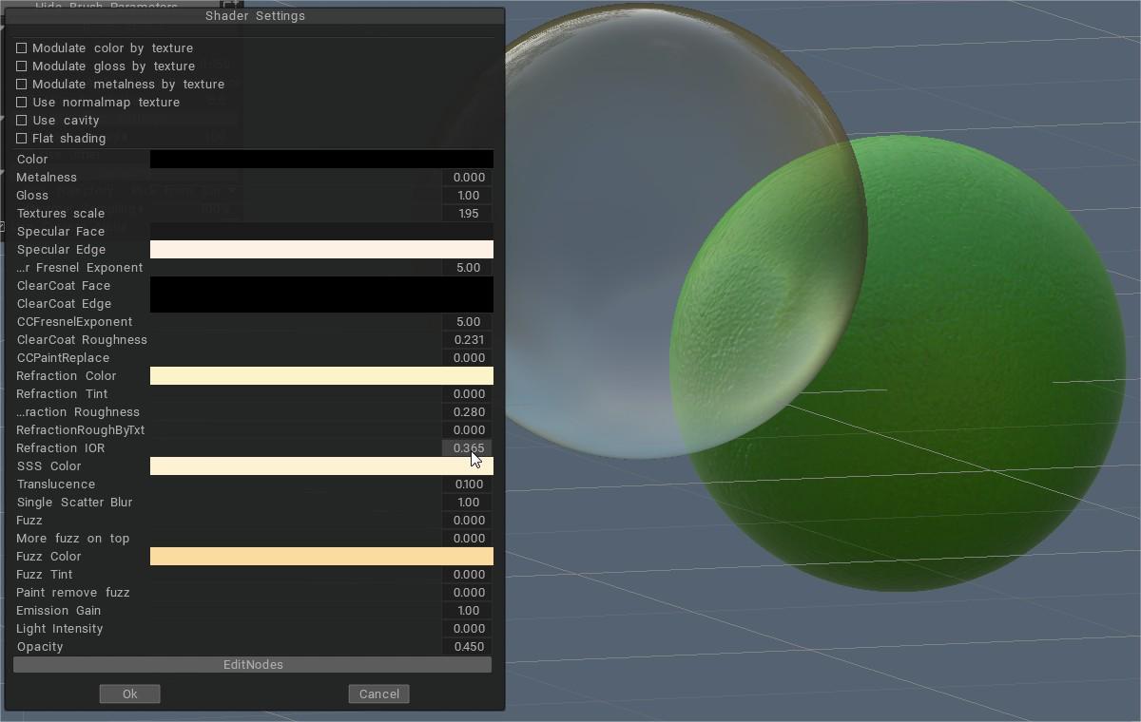Open the Fuzz Color picker
The image size is (1141, 722).
(x=320, y=556)
